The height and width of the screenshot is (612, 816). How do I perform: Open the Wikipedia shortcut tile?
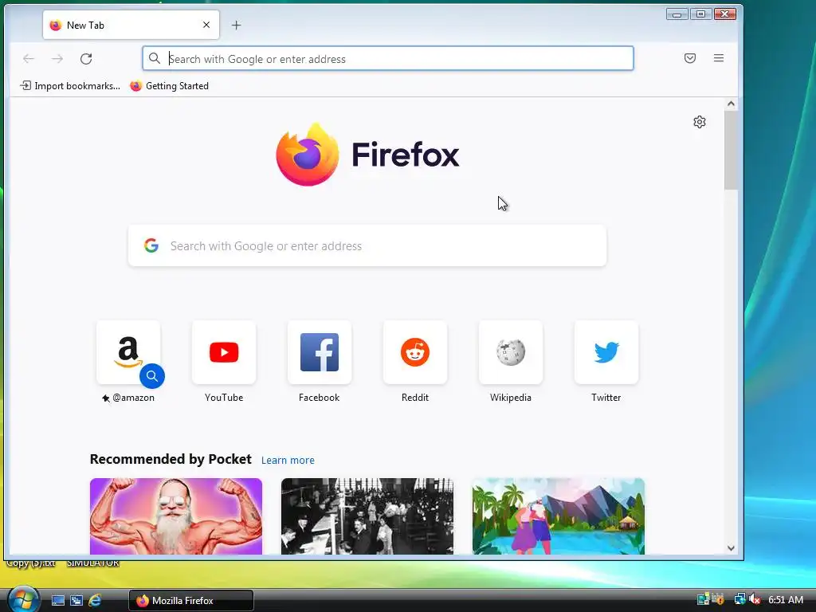(x=511, y=352)
